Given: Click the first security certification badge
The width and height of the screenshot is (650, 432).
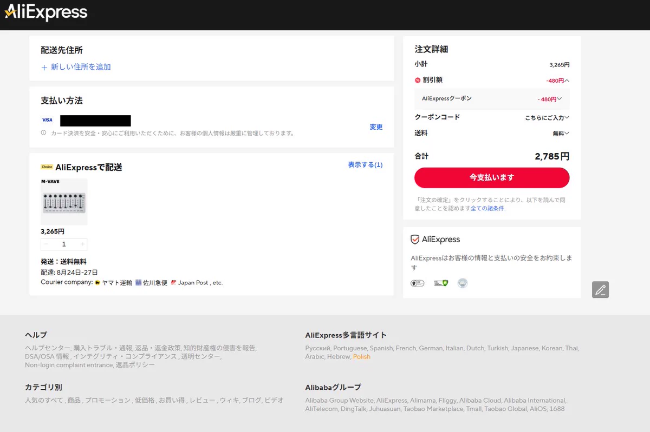Looking at the screenshot, I should pyautogui.click(x=417, y=283).
